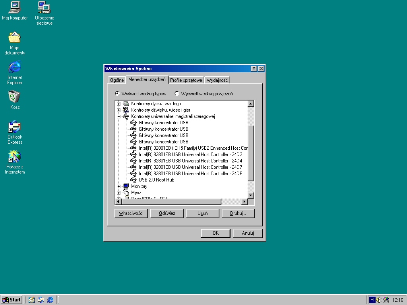
Task: Click the USB icon for controller 24D7
Action: (134, 167)
